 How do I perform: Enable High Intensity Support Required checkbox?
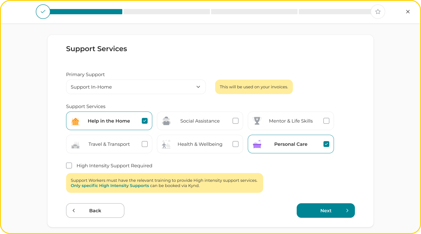(x=69, y=165)
